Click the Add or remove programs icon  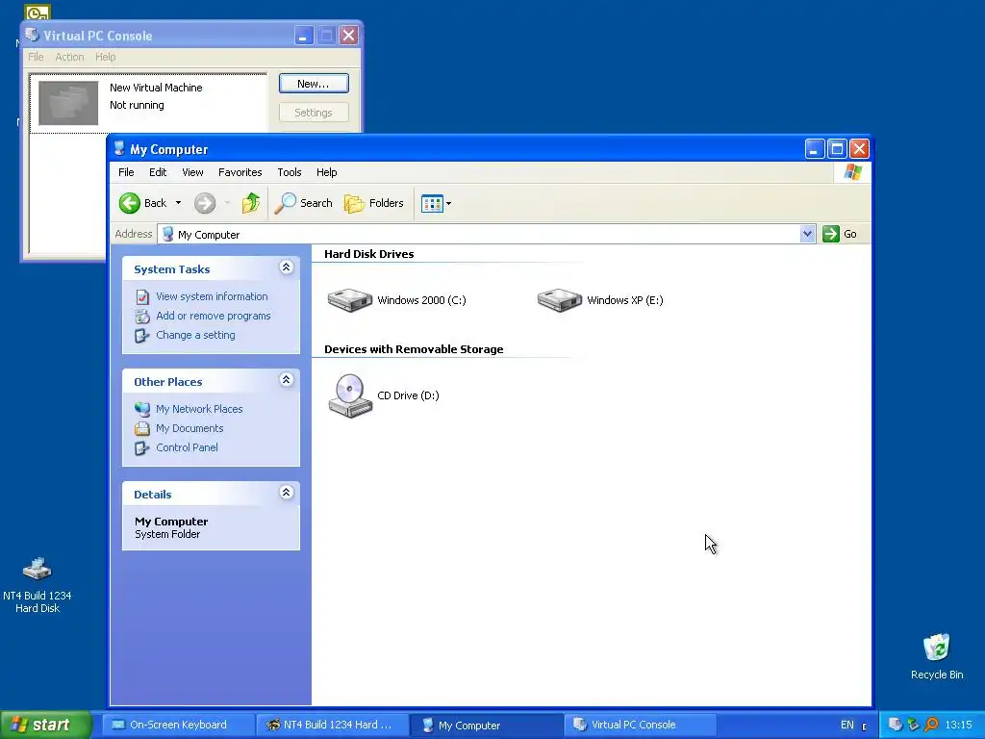[x=142, y=316]
